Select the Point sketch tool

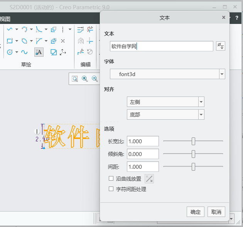(63, 41)
